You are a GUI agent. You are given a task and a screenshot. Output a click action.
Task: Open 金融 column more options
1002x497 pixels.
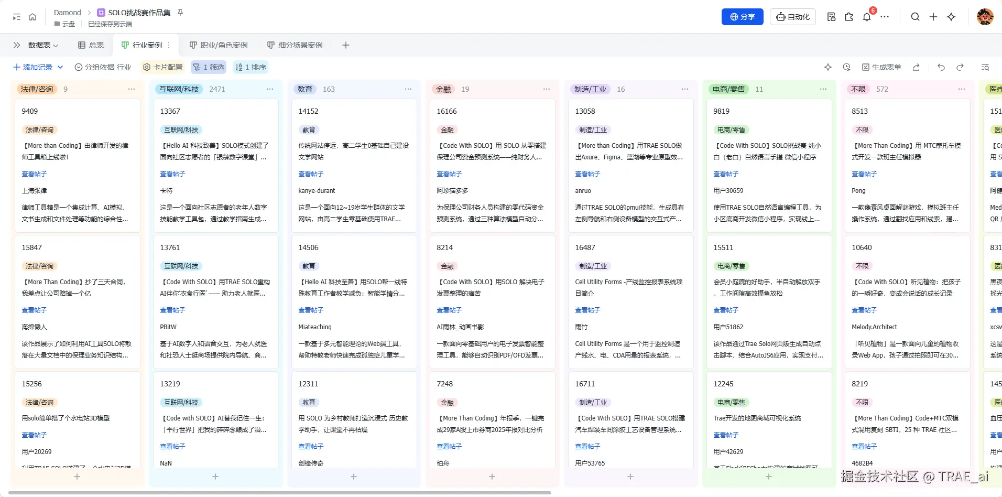(x=547, y=89)
